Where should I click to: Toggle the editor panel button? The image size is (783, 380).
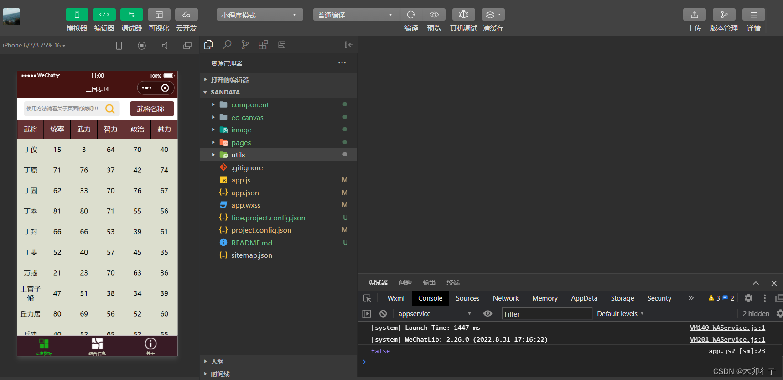(104, 15)
